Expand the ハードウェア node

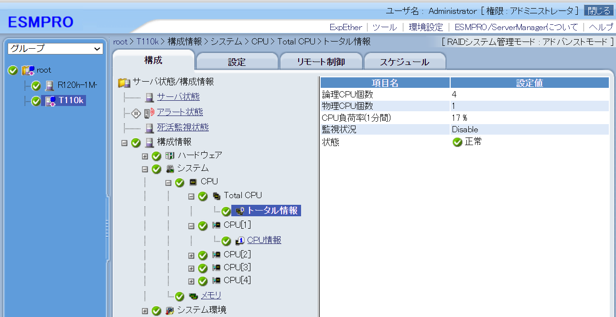[145, 156]
